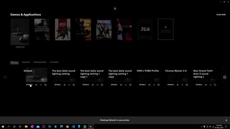
Task: Duplicate the 'lighting setting 1 copy' profile
Action: [x=130, y=85]
